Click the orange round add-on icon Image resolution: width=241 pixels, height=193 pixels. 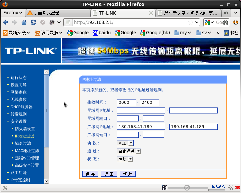[x=236, y=22]
